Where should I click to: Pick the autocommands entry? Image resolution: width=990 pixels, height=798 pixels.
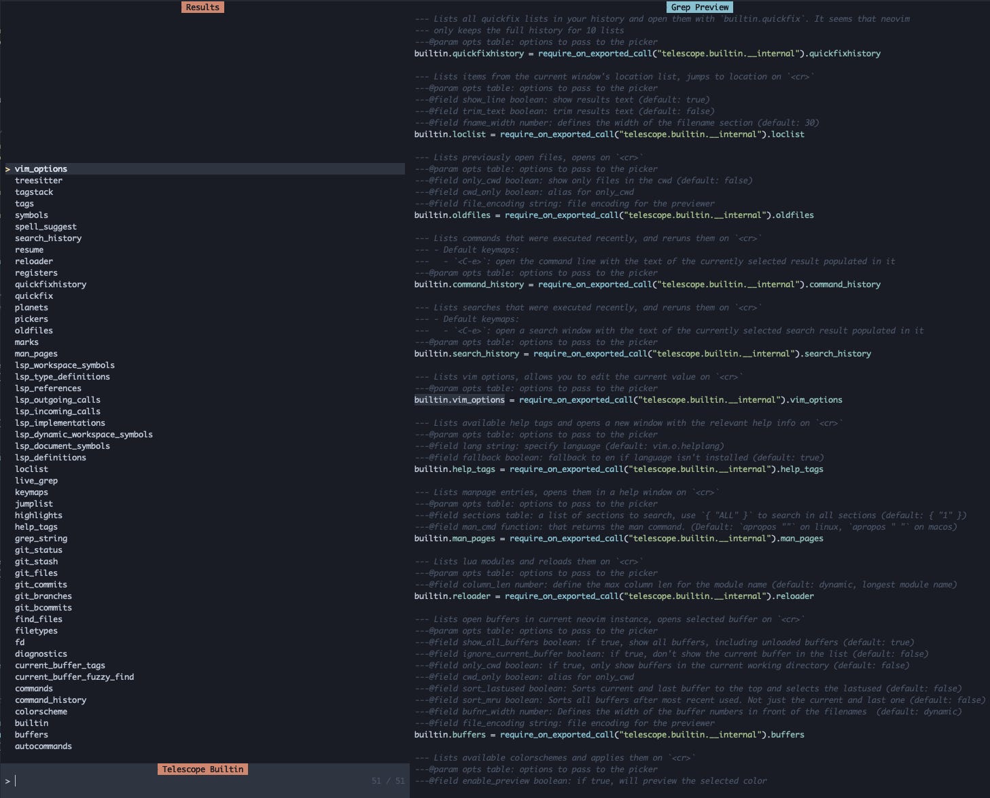tap(43, 746)
